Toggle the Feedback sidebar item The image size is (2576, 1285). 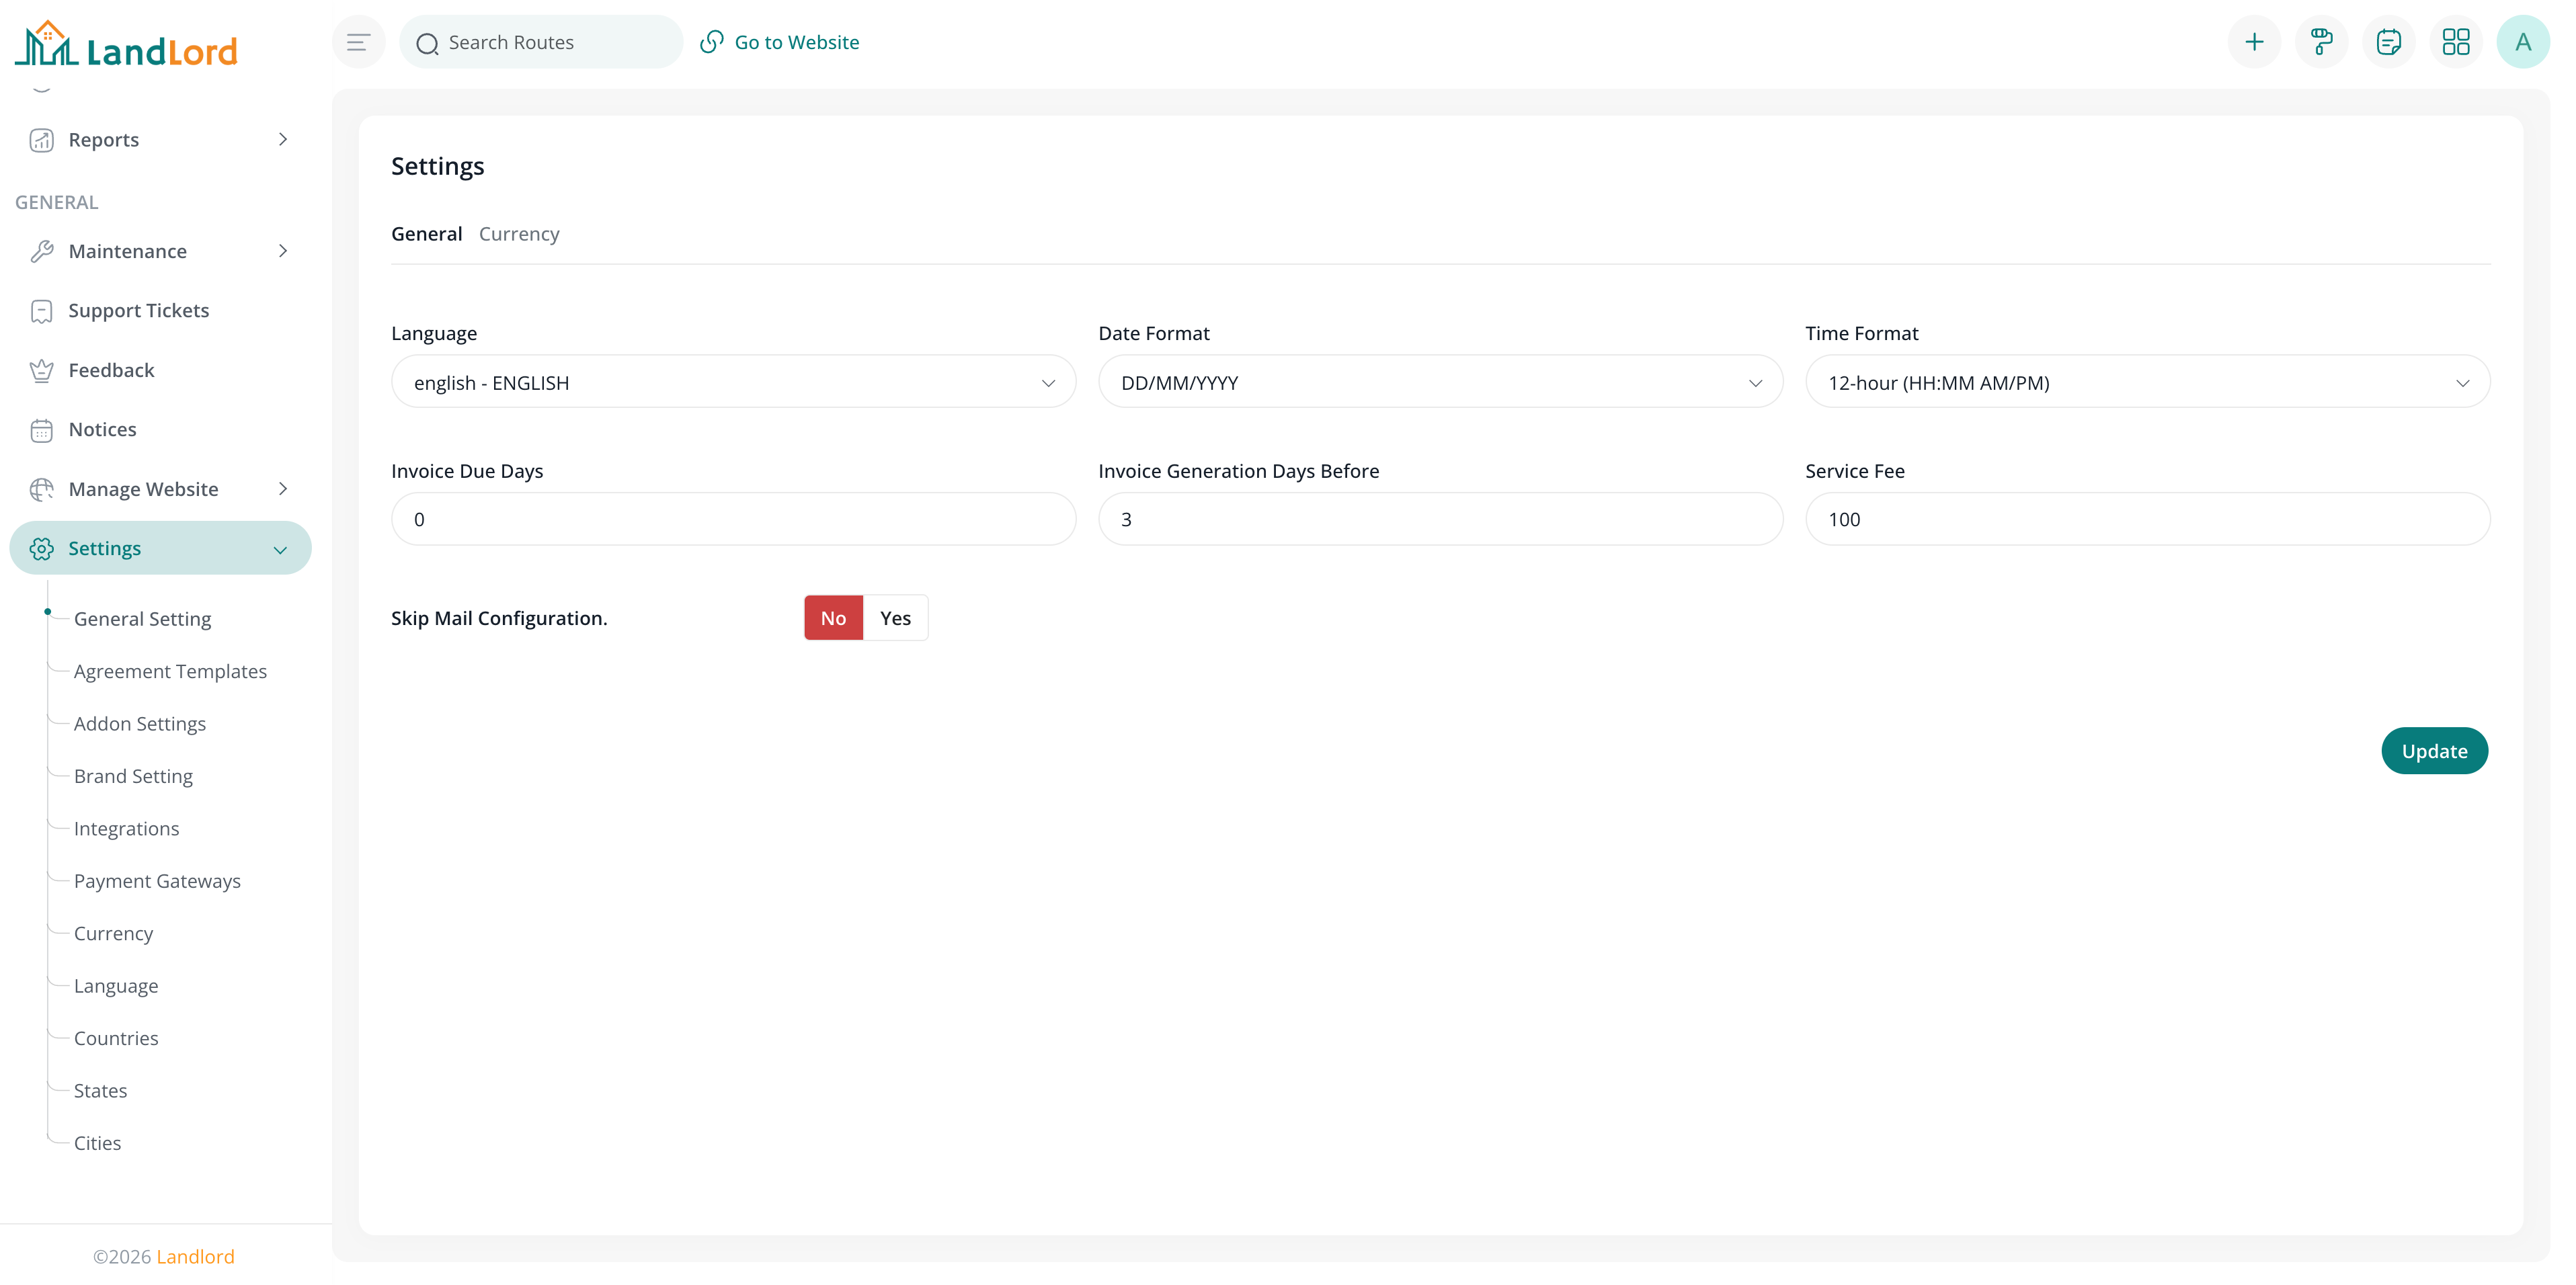point(111,369)
